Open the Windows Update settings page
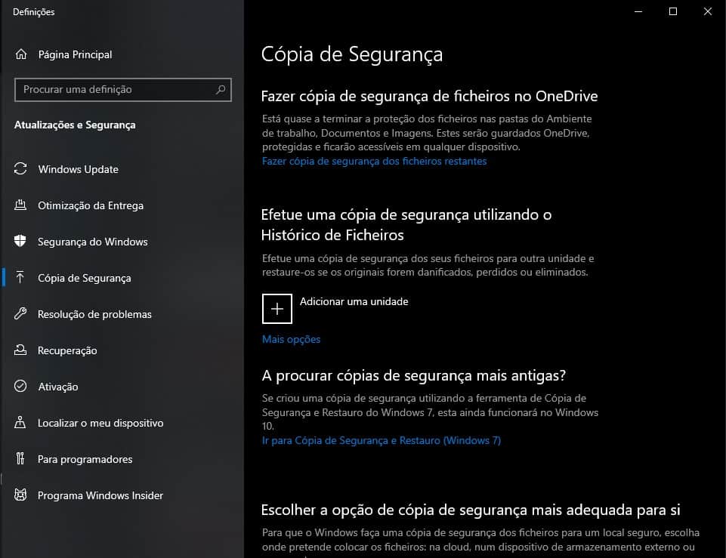The height and width of the screenshot is (558, 726). 78,169
